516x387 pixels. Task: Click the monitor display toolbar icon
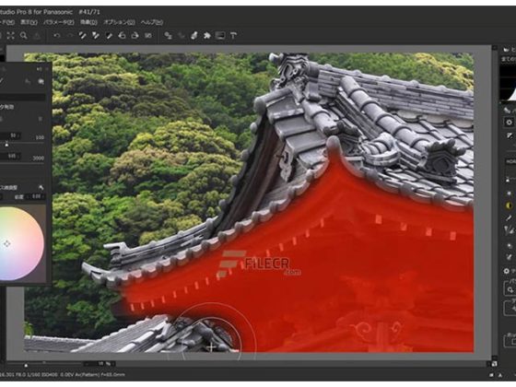click(220, 36)
